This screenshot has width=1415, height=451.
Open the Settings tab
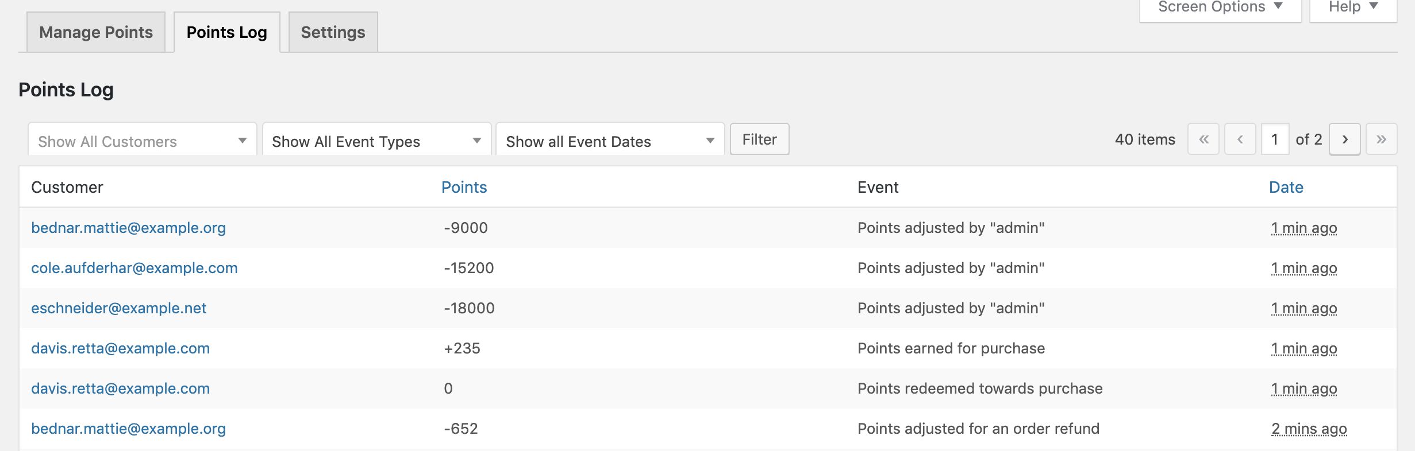pyautogui.click(x=333, y=32)
